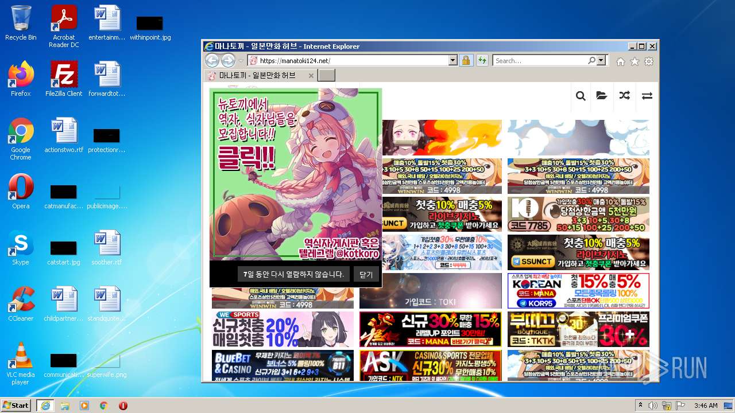Open media player taskbar icon
The width and height of the screenshot is (735, 413).
[84, 406]
